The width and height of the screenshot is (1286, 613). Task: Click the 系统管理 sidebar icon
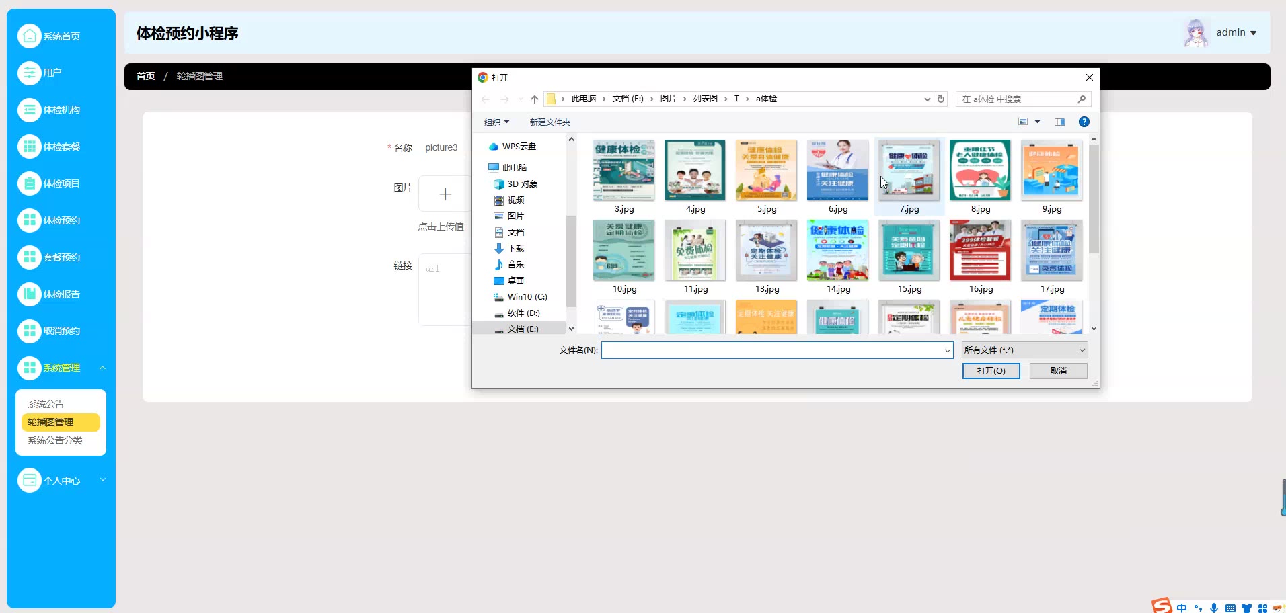click(x=30, y=368)
